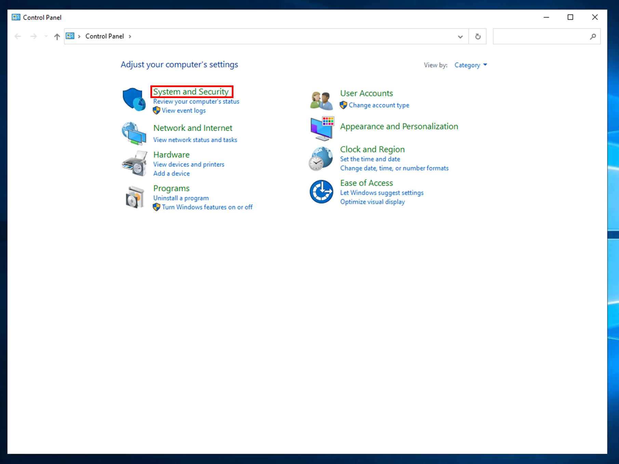Select Uninstall a program
This screenshot has width=619, height=464.
tap(181, 198)
